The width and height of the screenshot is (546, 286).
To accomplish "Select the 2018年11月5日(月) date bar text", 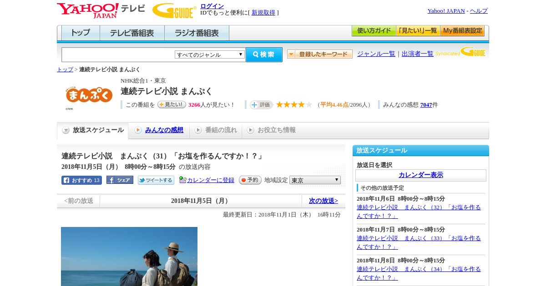I will tap(201, 201).
